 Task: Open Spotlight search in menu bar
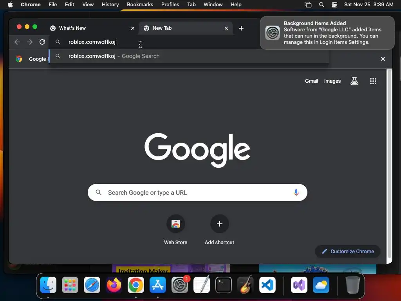point(322,5)
